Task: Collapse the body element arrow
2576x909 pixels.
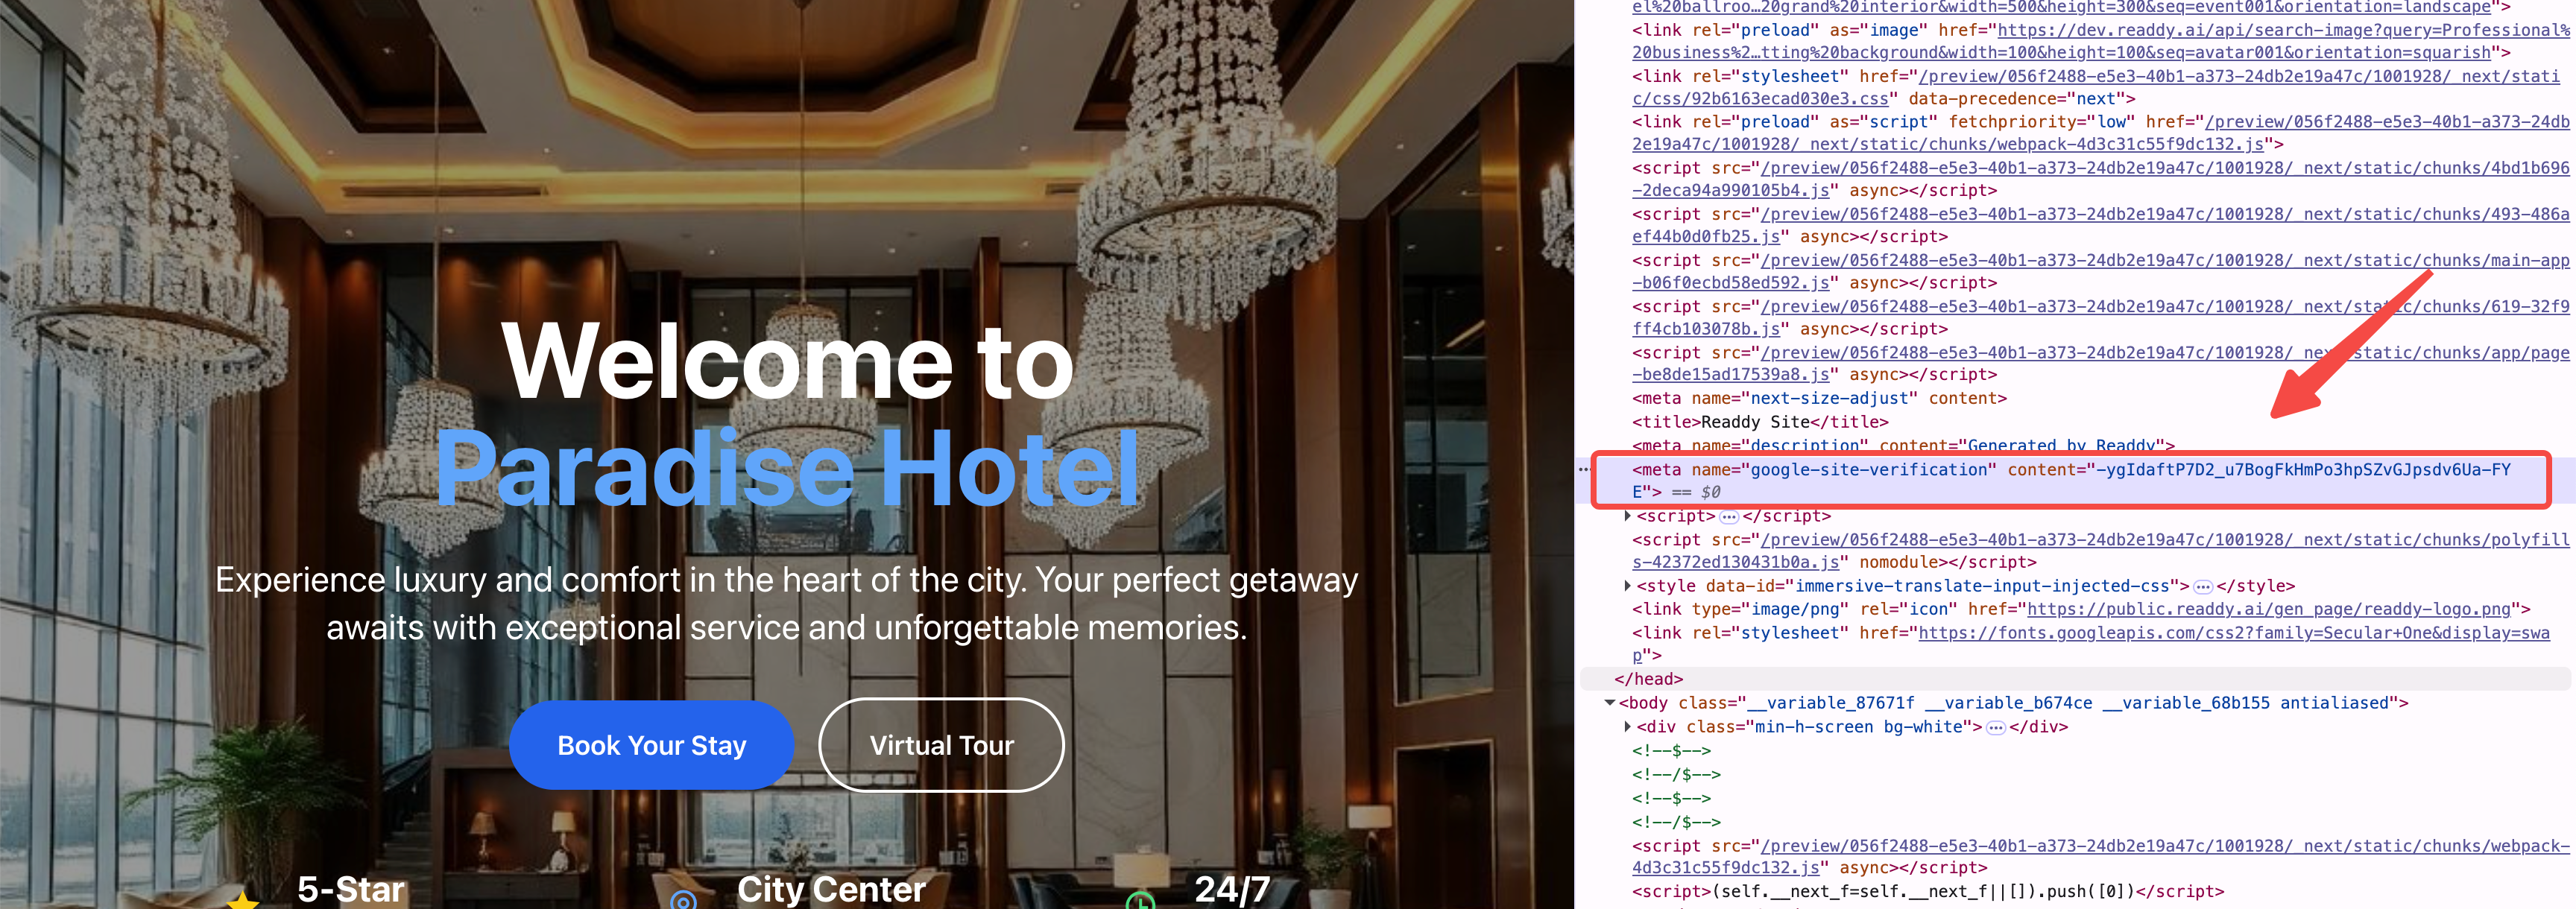Action: (1610, 703)
